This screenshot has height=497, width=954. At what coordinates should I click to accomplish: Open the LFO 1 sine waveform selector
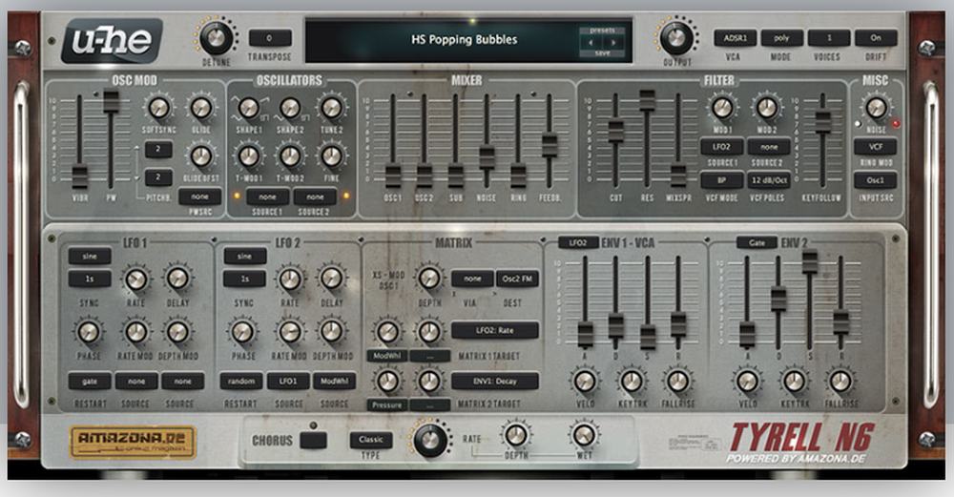pyautogui.click(x=90, y=256)
